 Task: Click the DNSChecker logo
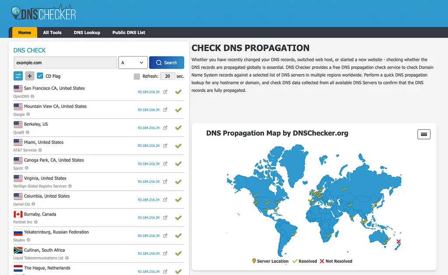tap(43, 13)
